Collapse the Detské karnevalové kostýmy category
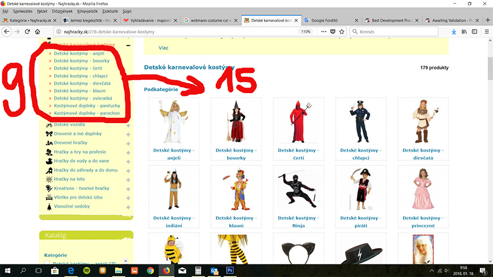The image size is (493, 277). 128,45
